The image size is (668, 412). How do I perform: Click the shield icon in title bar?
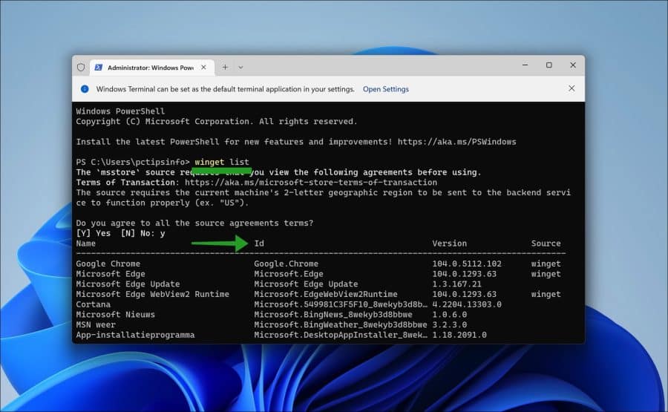pos(81,68)
